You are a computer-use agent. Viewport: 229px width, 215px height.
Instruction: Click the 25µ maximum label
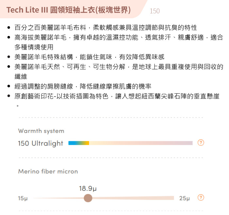coord(185,198)
